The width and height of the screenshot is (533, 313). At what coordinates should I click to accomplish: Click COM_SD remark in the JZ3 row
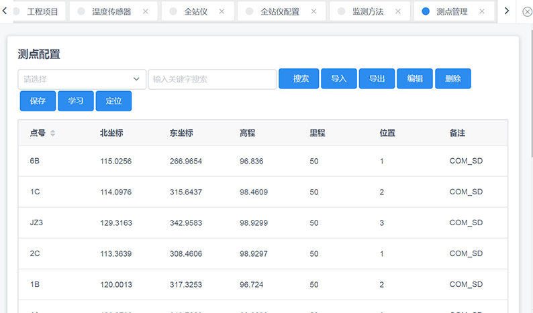[466, 223]
